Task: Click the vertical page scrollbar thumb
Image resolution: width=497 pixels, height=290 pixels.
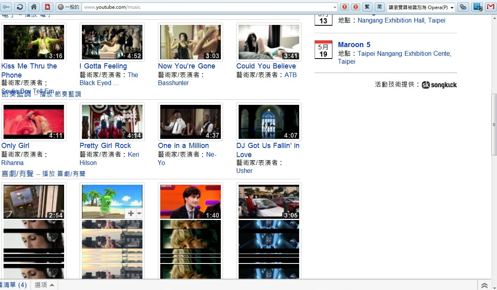Action: 494,125
